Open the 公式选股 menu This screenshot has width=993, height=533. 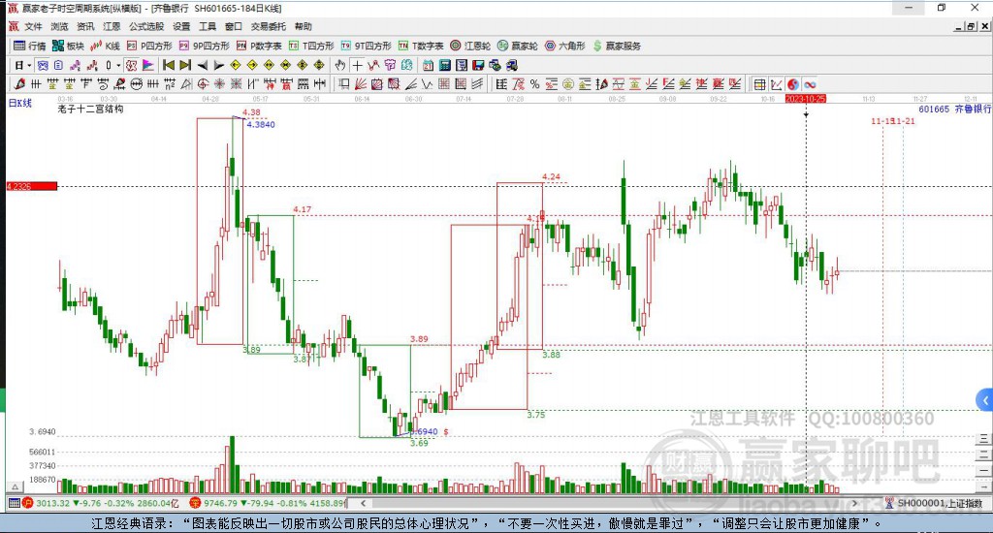click(x=146, y=26)
